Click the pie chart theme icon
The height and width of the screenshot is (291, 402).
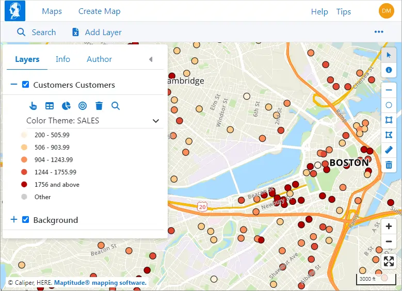coord(66,106)
